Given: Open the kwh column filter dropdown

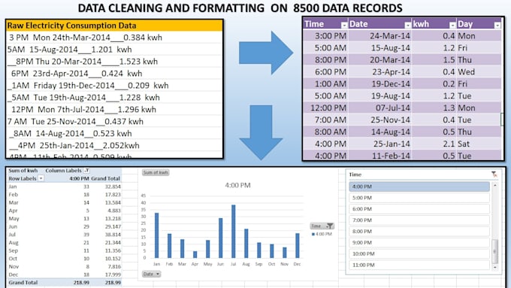Looking at the screenshot, I should click(x=452, y=25).
